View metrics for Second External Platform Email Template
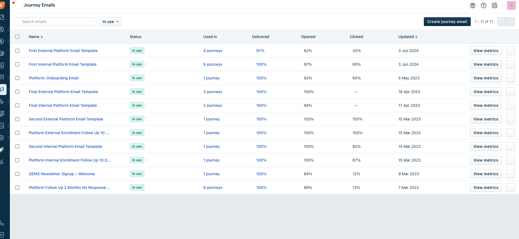Viewport: 519px width, 239px height. pyautogui.click(x=486, y=119)
